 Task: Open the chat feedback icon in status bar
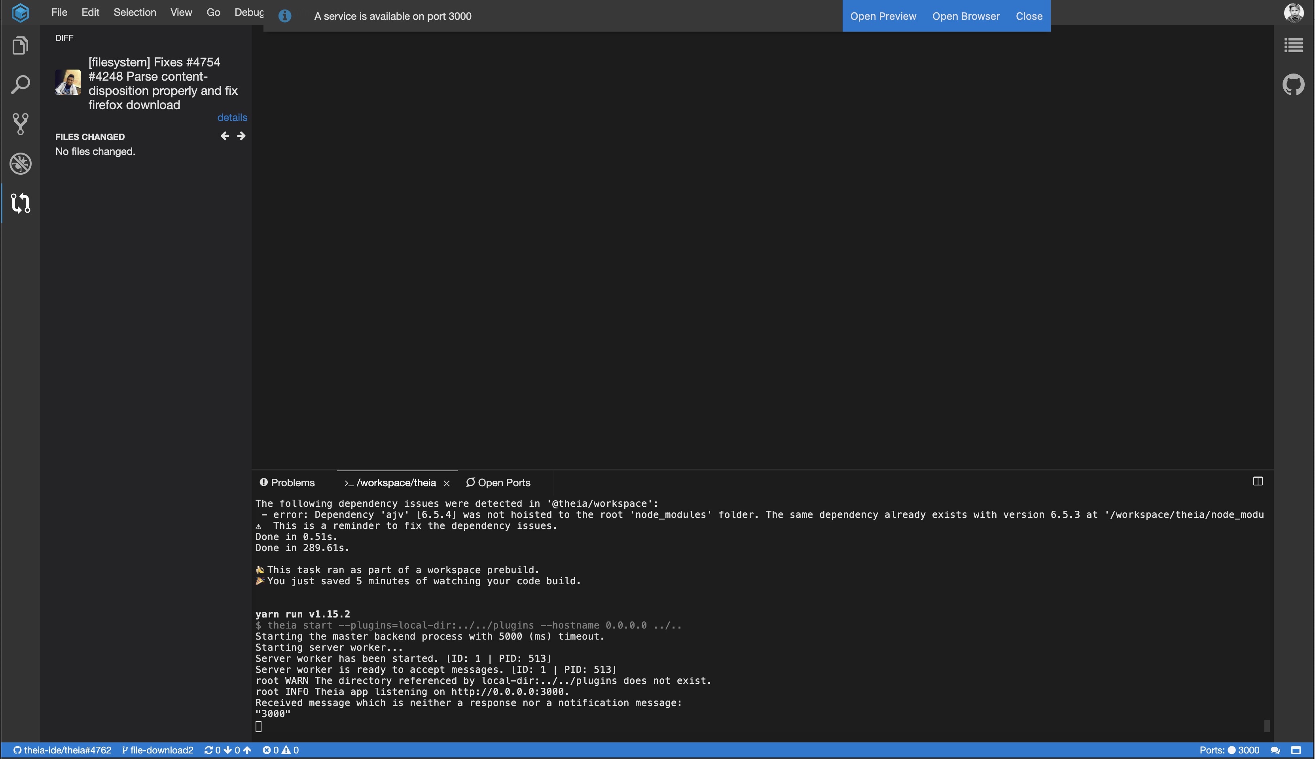[x=1275, y=750]
